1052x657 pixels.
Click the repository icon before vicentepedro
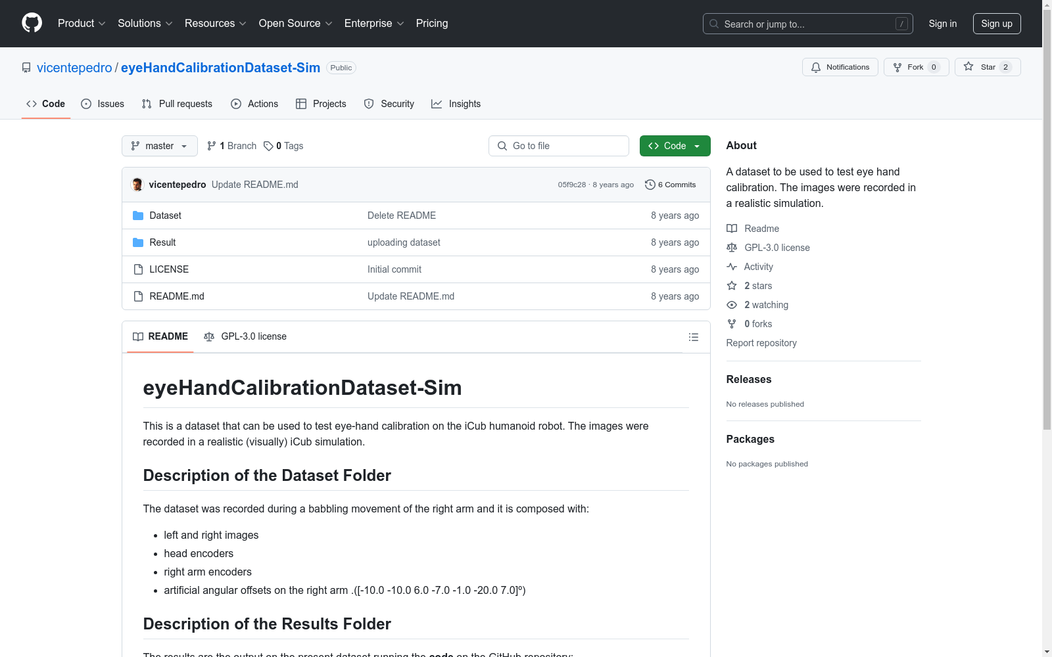[x=26, y=68]
